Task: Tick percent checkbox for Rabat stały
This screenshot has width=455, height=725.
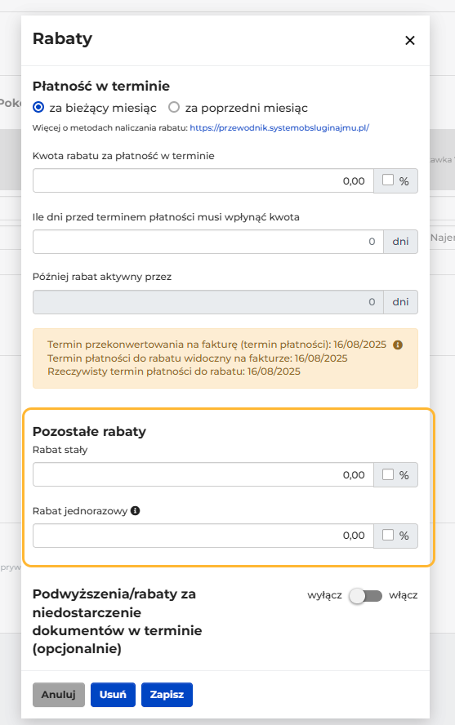Action: [x=388, y=474]
